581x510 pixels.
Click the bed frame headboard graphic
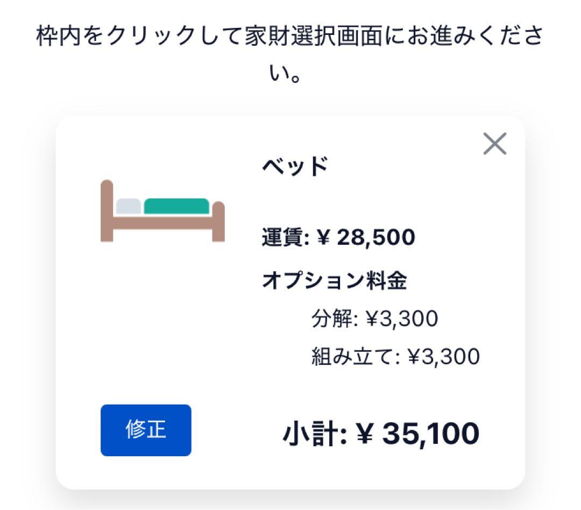106,210
